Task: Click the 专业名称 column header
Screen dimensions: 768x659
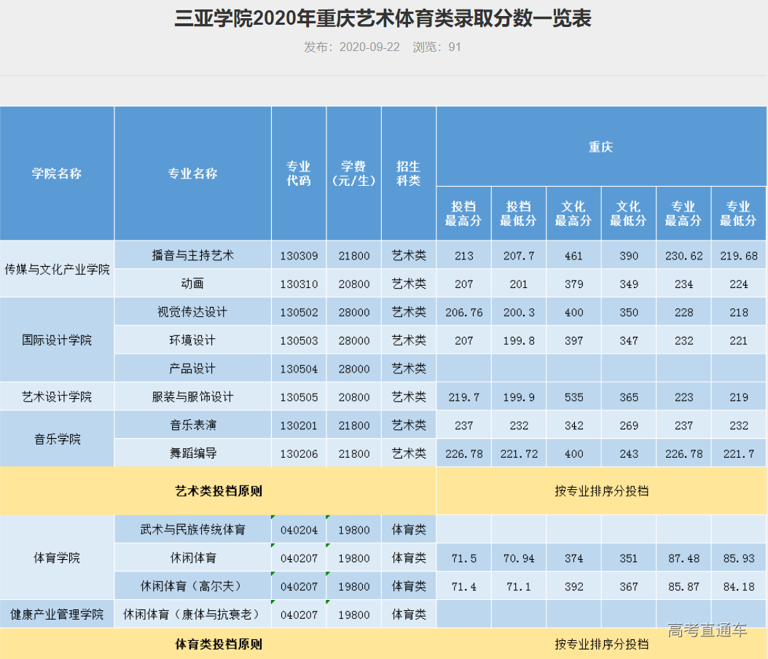Action: click(192, 173)
